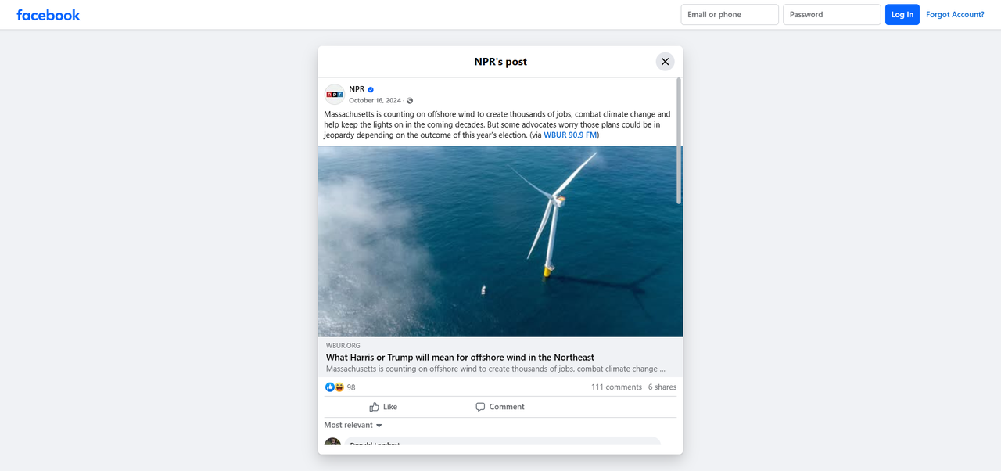Click the Like button on post

coord(383,407)
